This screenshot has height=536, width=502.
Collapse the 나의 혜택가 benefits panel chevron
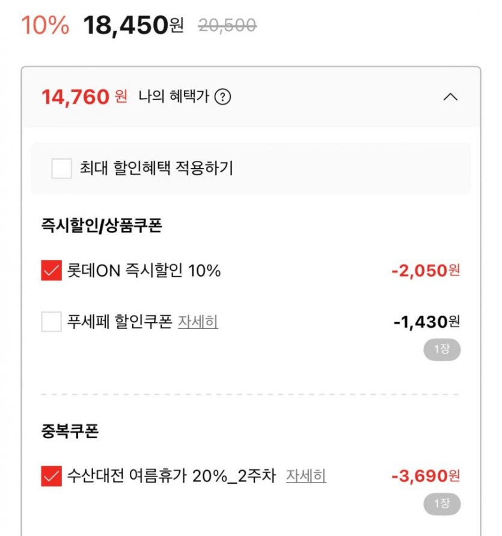tap(450, 97)
